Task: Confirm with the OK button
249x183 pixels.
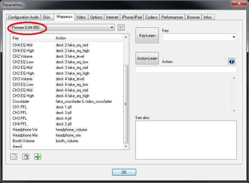Action: pyautogui.click(x=124, y=172)
